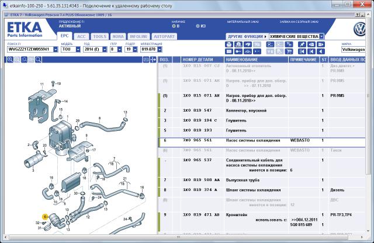The image size is (374, 243).
Task: Click the last magnifier icon above the illustration
Action: coord(38,60)
